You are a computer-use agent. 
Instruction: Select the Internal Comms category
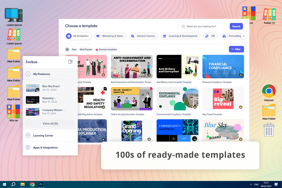tap(144, 36)
